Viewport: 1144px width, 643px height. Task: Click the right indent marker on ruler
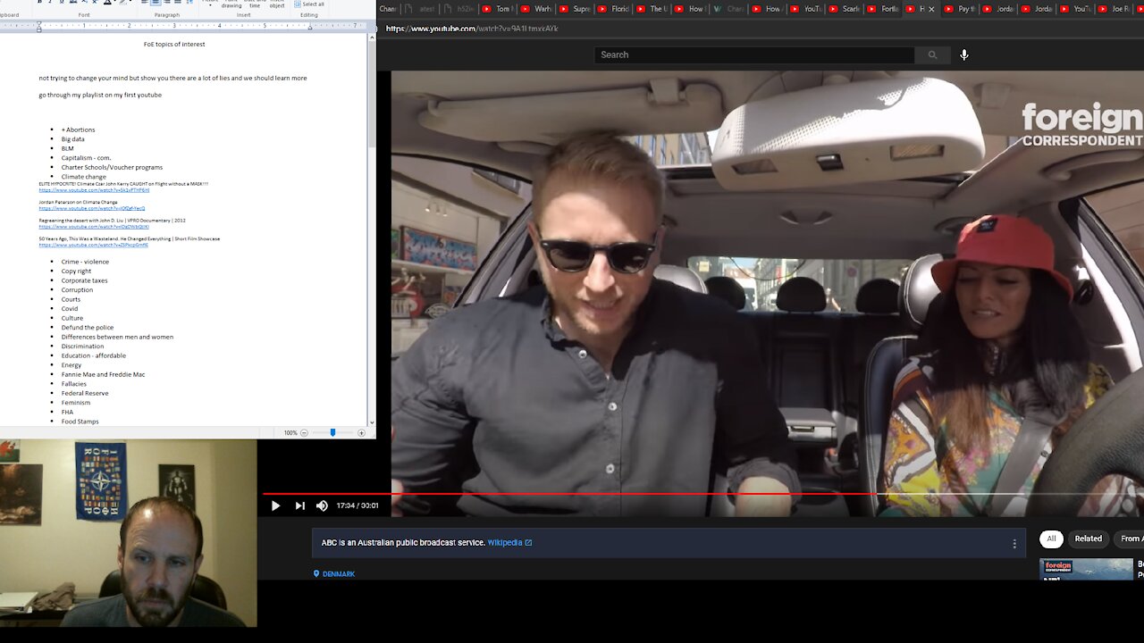click(310, 27)
